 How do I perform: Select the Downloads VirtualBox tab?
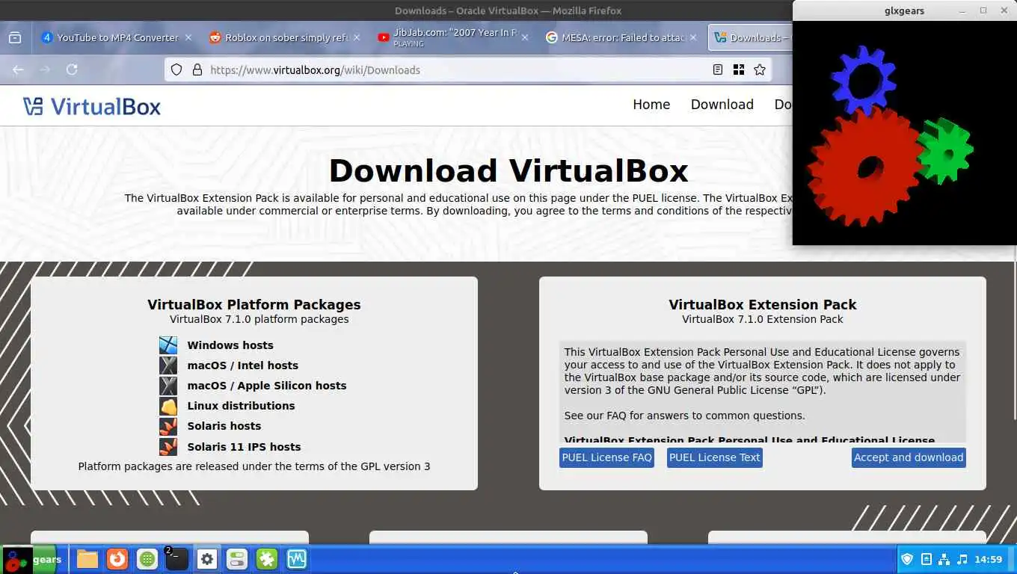point(750,37)
